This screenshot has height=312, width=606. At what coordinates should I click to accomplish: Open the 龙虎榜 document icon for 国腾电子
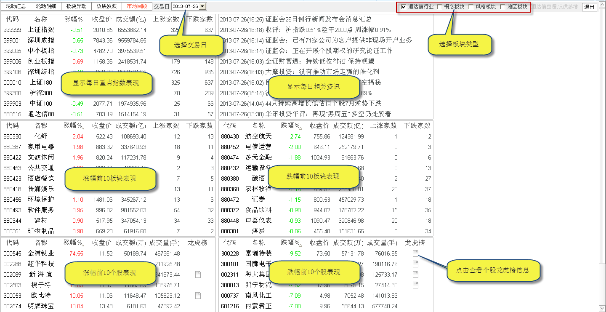coord(415,264)
